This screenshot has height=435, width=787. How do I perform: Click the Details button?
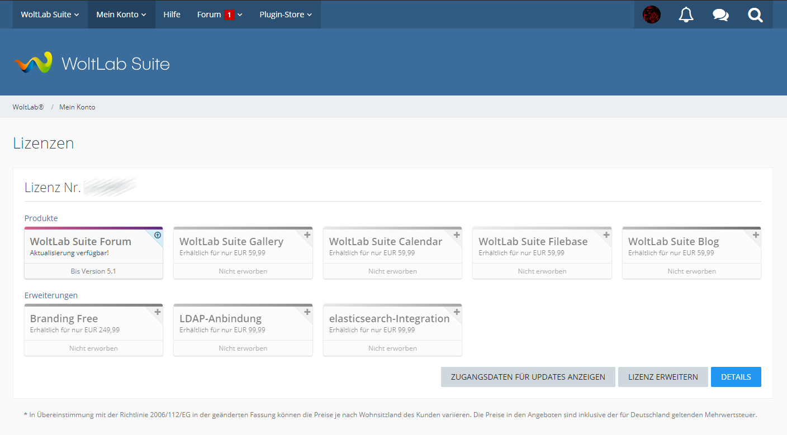point(736,377)
